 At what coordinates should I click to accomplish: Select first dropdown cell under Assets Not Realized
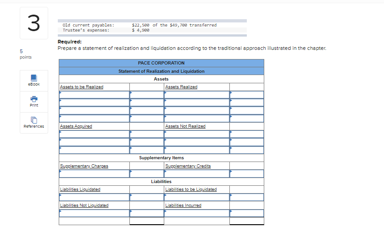click(197, 134)
